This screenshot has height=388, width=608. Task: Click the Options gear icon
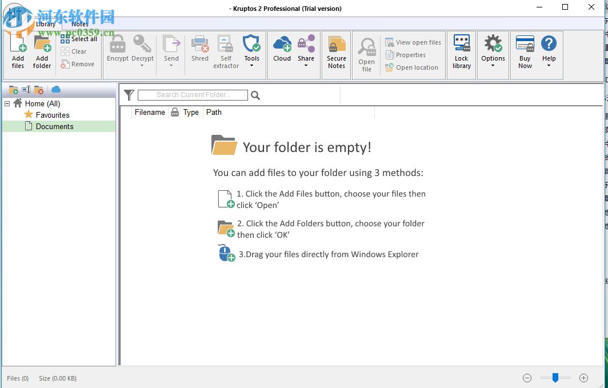coord(493,43)
